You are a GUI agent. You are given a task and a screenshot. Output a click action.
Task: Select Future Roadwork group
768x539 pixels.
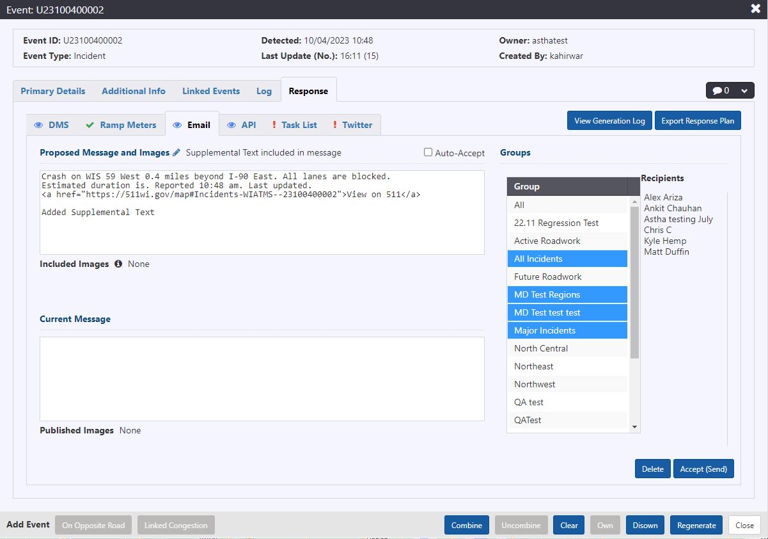pyautogui.click(x=567, y=277)
